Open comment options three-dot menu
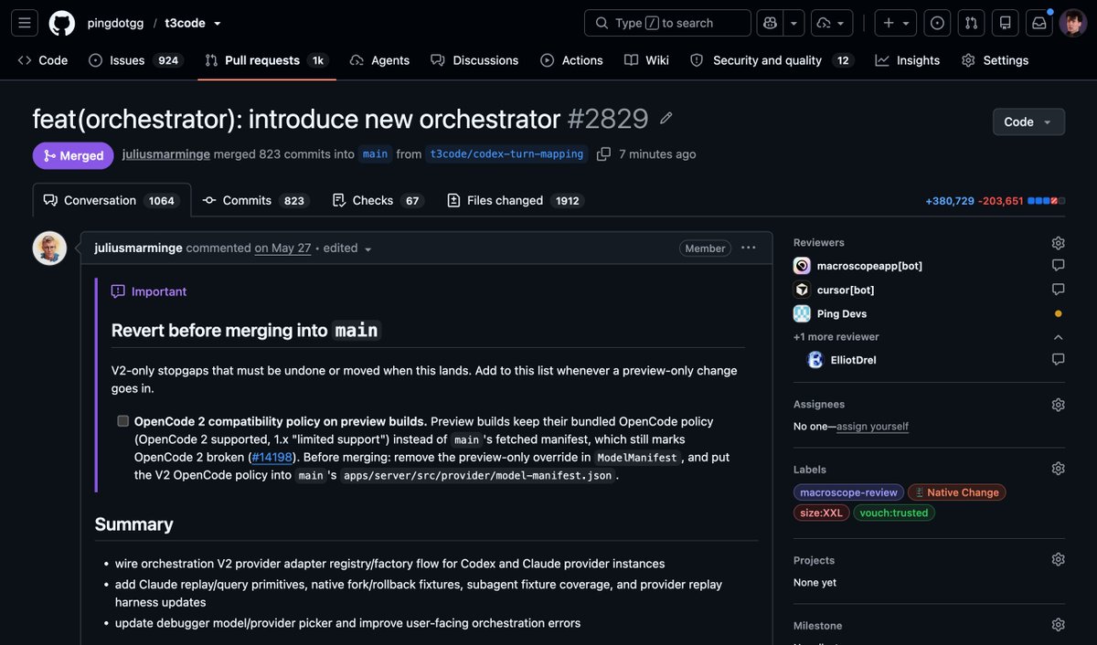Viewport: 1097px width, 645px height. pyautogui.click(x=749, y=248)
